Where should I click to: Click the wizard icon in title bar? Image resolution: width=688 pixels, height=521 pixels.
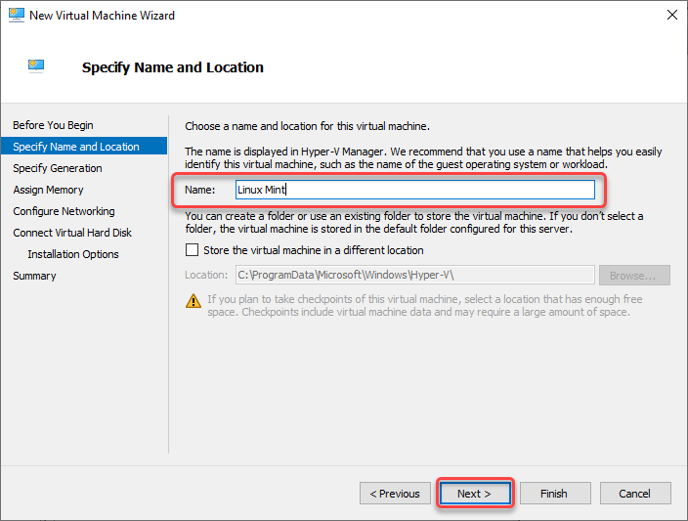[17, 15]
